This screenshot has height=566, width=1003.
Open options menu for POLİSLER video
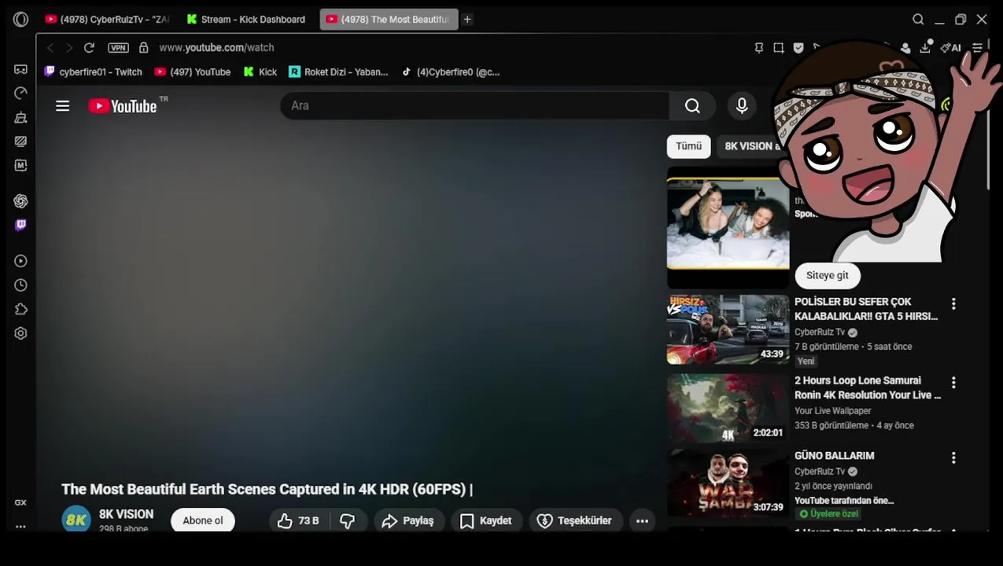click(953, 303)
